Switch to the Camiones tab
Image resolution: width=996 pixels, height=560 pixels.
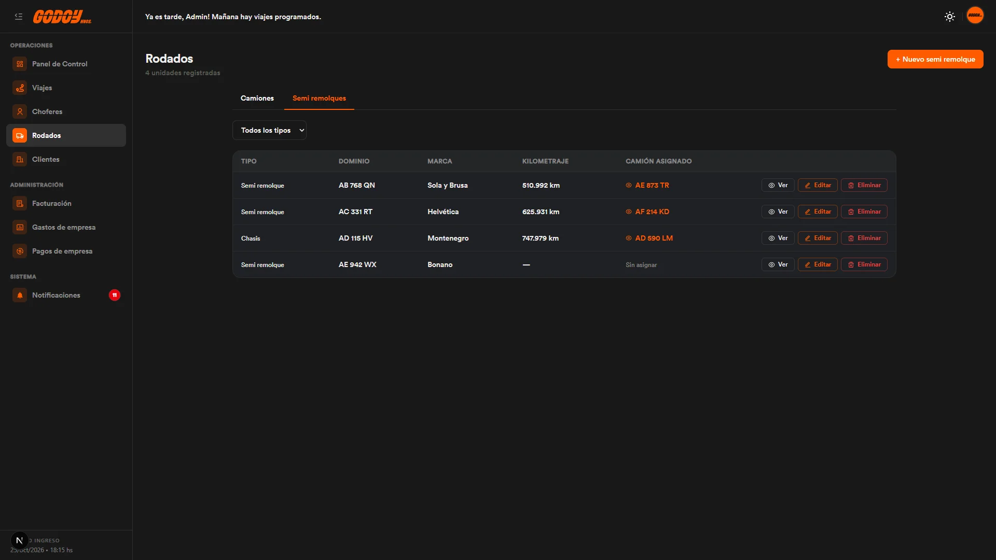point(257,98)
